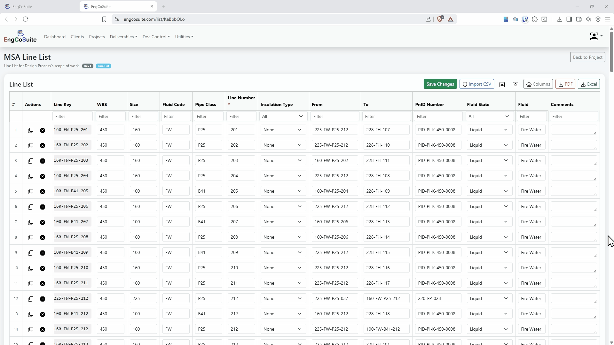
Task: Close the active EngCoSuite tab
Action: coord(152,6)
